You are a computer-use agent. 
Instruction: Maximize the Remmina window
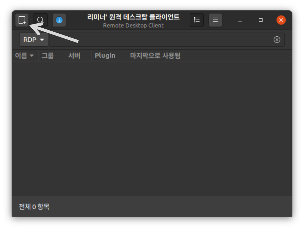(x=260, y=20)
